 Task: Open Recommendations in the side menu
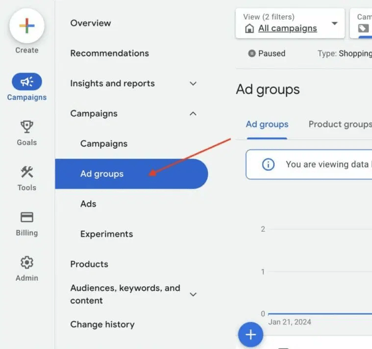[109, 53]
